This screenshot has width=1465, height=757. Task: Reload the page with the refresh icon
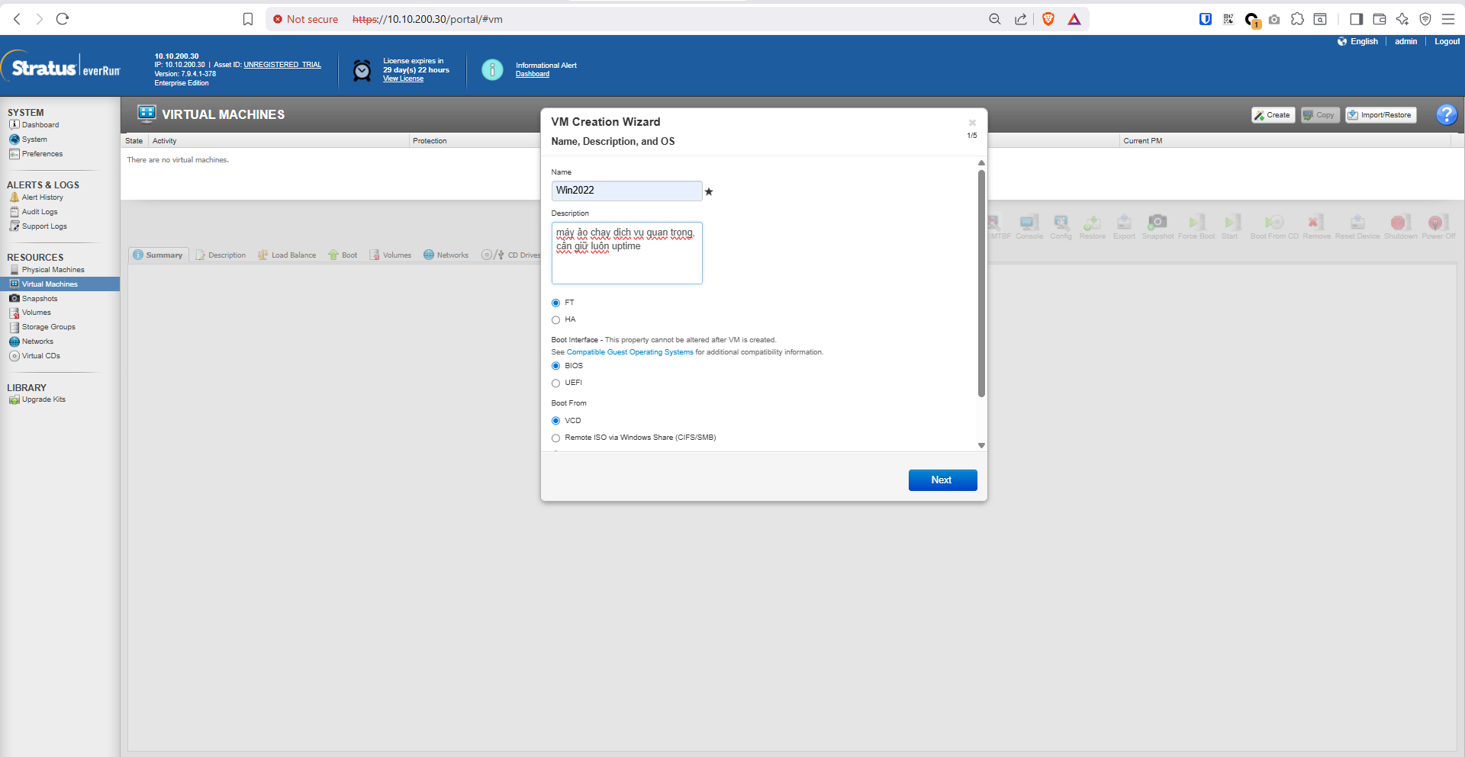(x=63, y=19)
